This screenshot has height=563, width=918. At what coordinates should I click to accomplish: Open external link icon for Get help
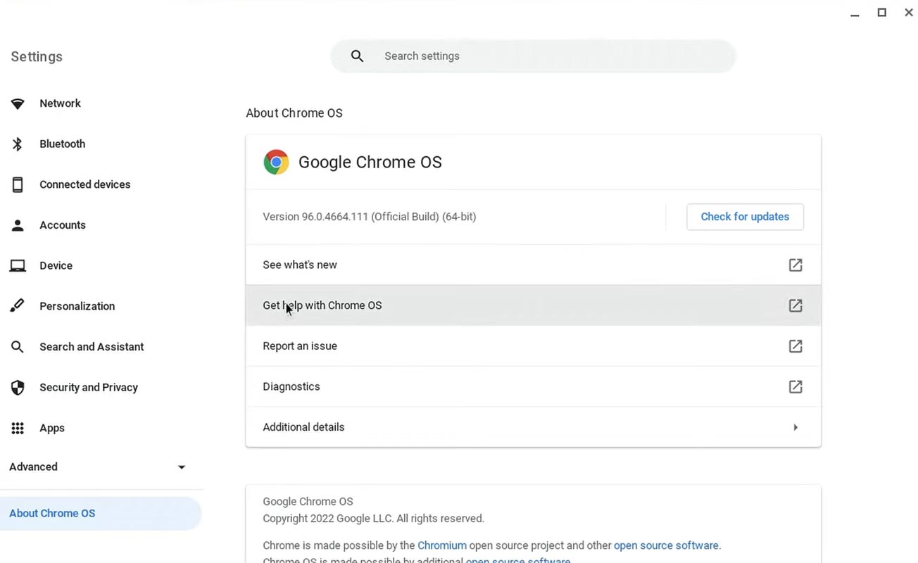point(796,305)
